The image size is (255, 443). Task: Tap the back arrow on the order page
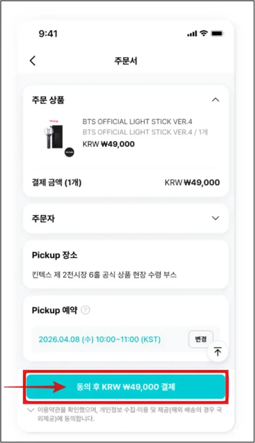tap(32, 61)
